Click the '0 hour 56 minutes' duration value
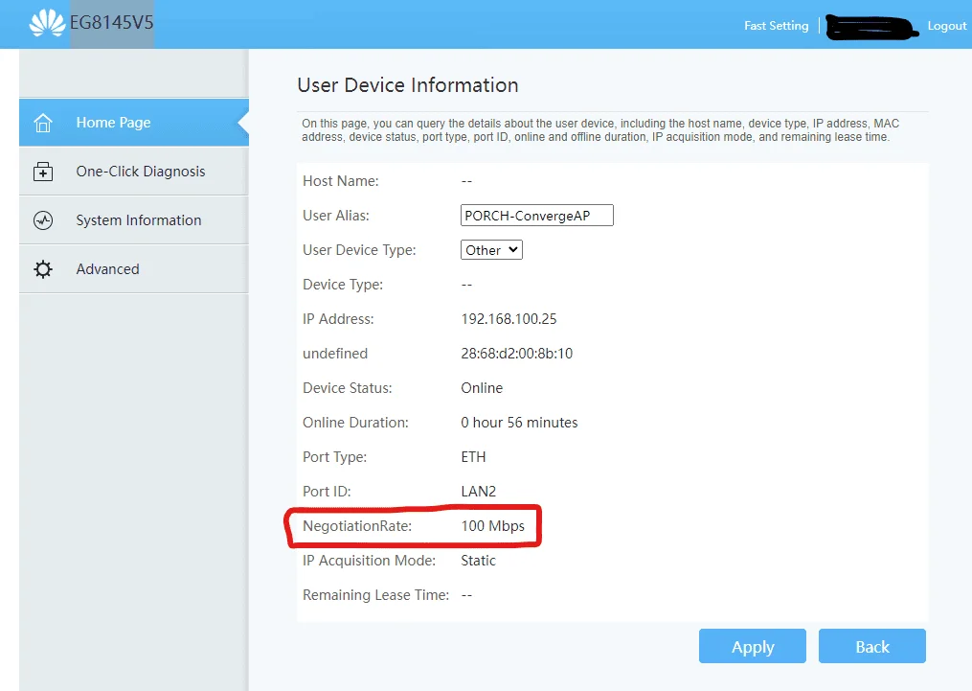972x691 pixels. (x=519, y=423)
